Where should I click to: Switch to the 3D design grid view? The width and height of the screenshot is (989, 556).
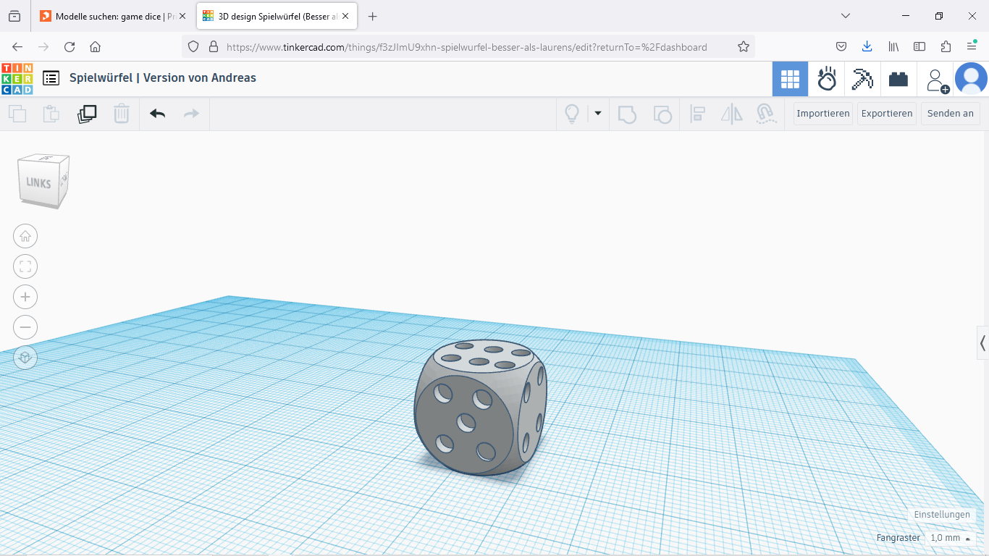point(790,79)
